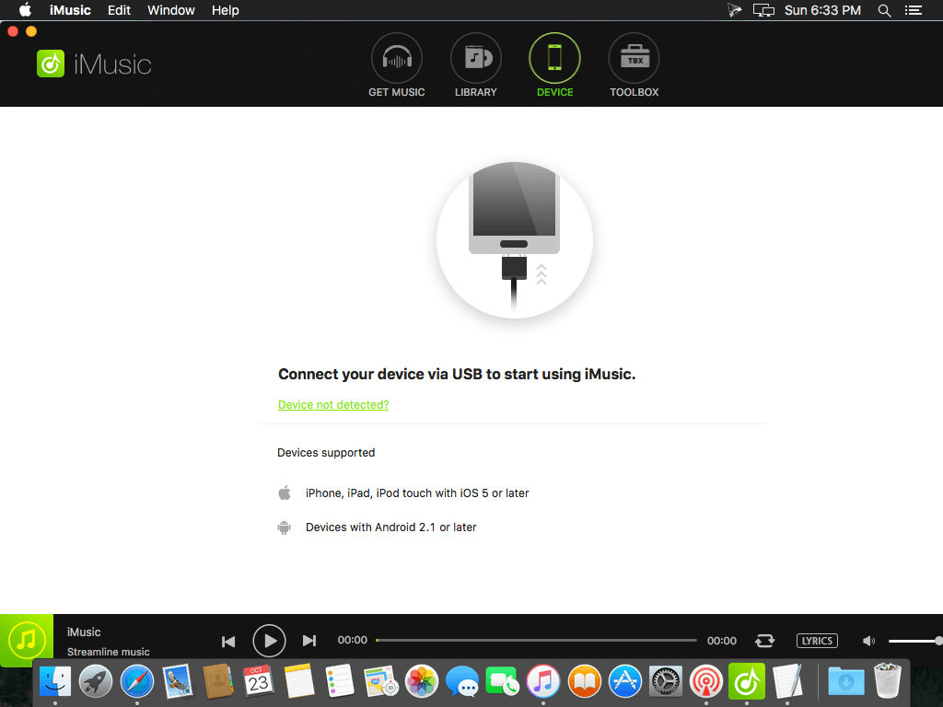Click the phone-with-USB-cable illustration

[514, 238]
